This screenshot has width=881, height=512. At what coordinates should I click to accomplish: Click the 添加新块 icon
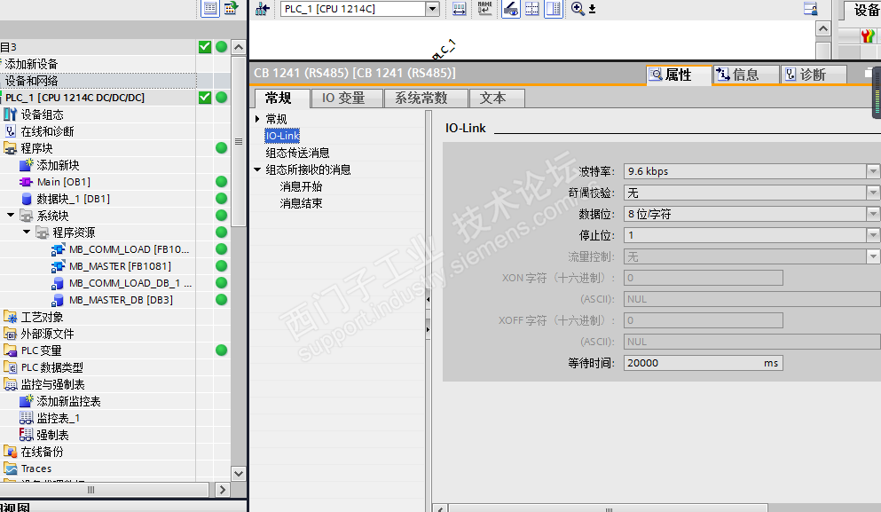(x=26, y=165)
